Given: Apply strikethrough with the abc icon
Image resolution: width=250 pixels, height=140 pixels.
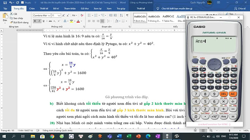Looking at the screenshot, I should coord(50,21).
